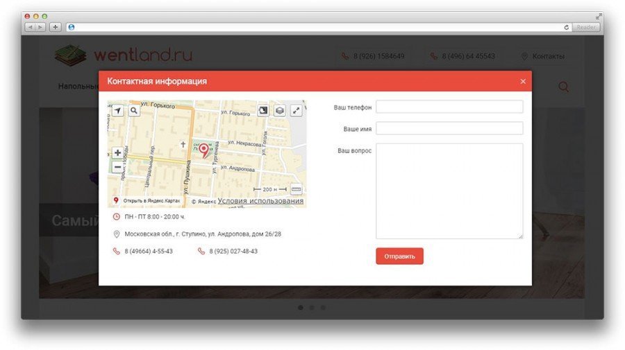Click into the Ваше имя field

[449, 128]
